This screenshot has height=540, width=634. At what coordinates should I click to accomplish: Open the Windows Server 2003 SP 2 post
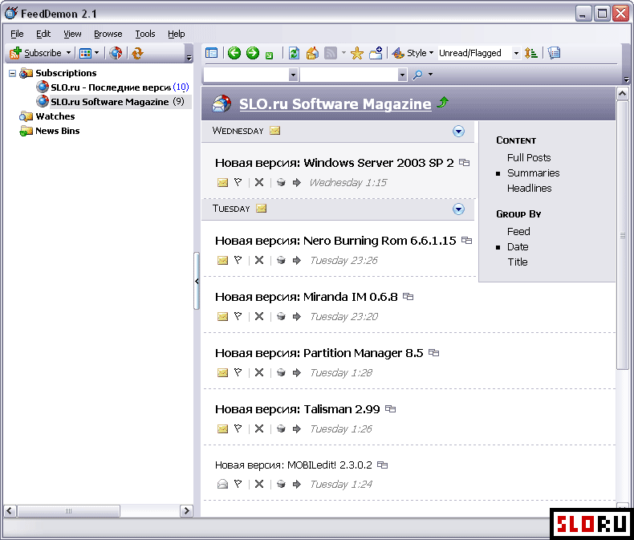(335, 163)
